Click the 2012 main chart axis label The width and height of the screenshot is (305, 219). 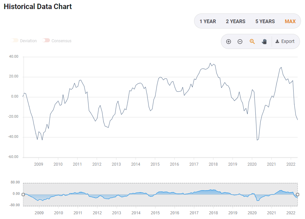pos(97,164)
